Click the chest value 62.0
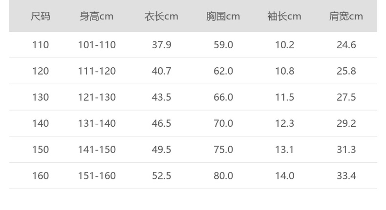This screenshot has height=210, width=386. point(223,71)
